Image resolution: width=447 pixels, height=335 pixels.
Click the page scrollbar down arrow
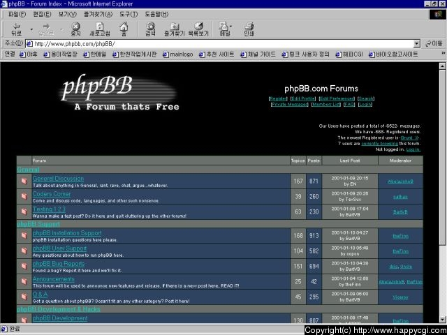[x=442, y=320]
